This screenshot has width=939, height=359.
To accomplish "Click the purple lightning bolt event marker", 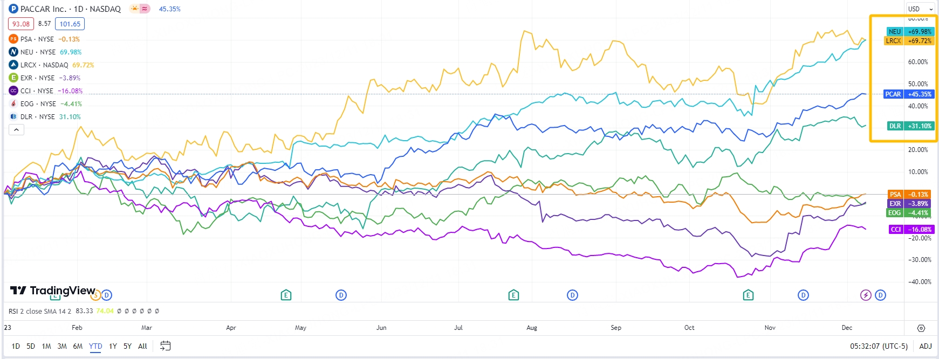I will [x=866, y=295].
